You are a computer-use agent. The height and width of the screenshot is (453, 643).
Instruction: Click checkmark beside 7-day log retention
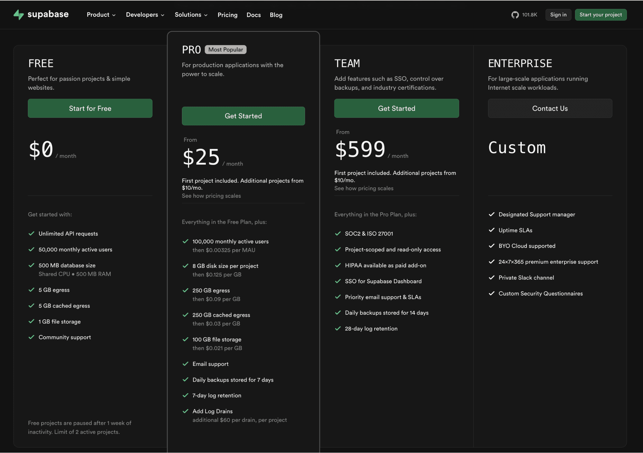tap(185, 395)
